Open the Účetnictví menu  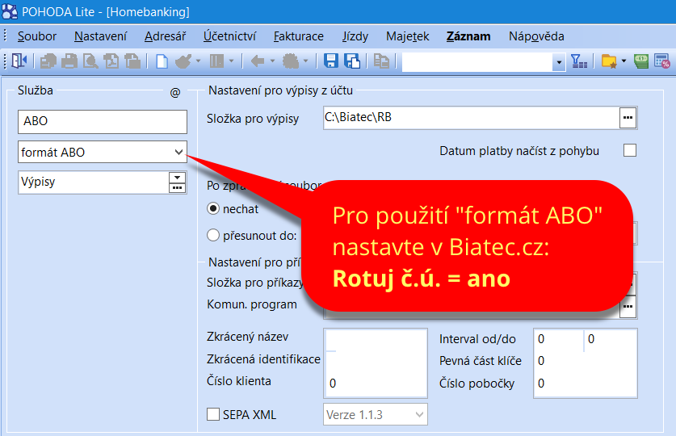[x=230, y=36]
